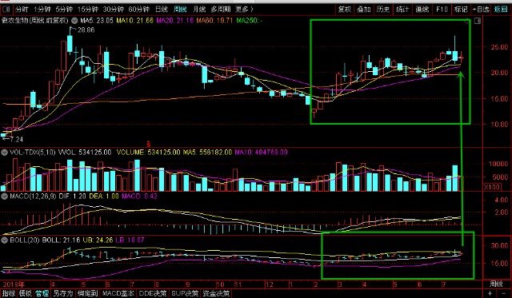The image size is (512, 298).
Task: Open the 更多 periods menu
Action: coord(244,9)
